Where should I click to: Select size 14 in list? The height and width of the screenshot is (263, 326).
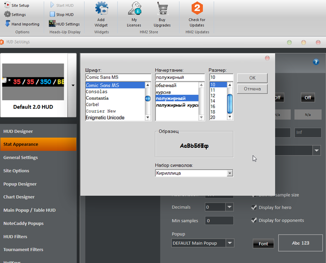(218, 101)
